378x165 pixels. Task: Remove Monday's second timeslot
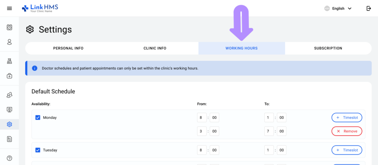347,131
